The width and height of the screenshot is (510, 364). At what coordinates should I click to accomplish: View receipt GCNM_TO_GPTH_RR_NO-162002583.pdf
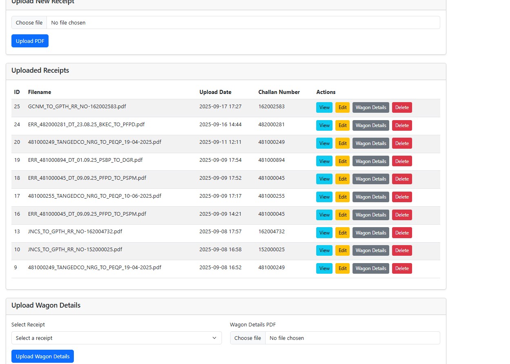pyautogui.click(x=324, y=107)
